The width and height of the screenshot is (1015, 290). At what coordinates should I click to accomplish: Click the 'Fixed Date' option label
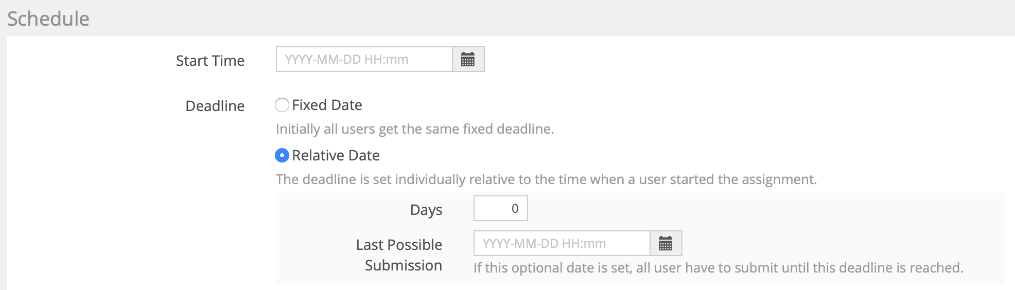click(x=327, y=105)
